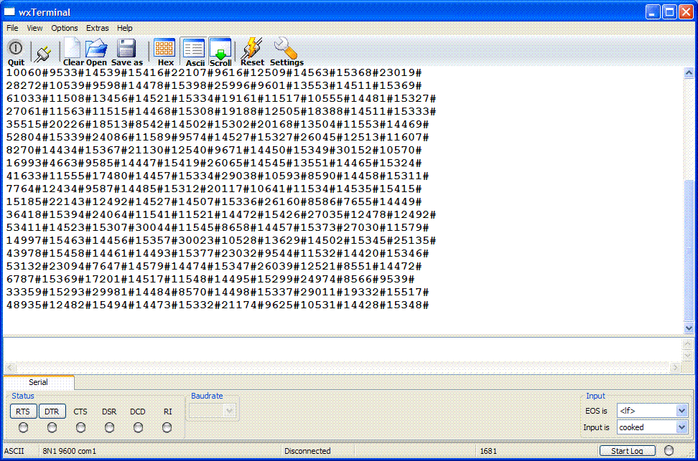Maximize the wxTerminal window
Screen dimensions: 698x461
coord(669,12)
